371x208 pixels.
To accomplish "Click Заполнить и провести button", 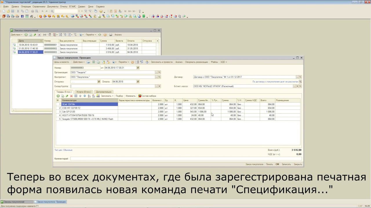I will [161, 62].
